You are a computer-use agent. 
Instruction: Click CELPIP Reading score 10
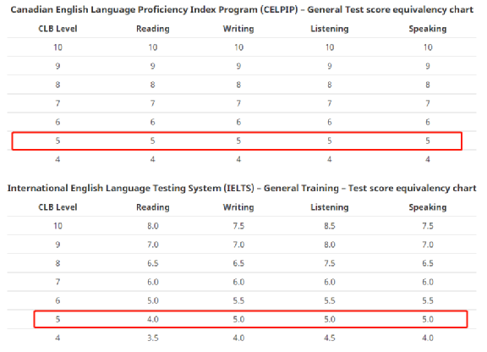pos(153,47)
